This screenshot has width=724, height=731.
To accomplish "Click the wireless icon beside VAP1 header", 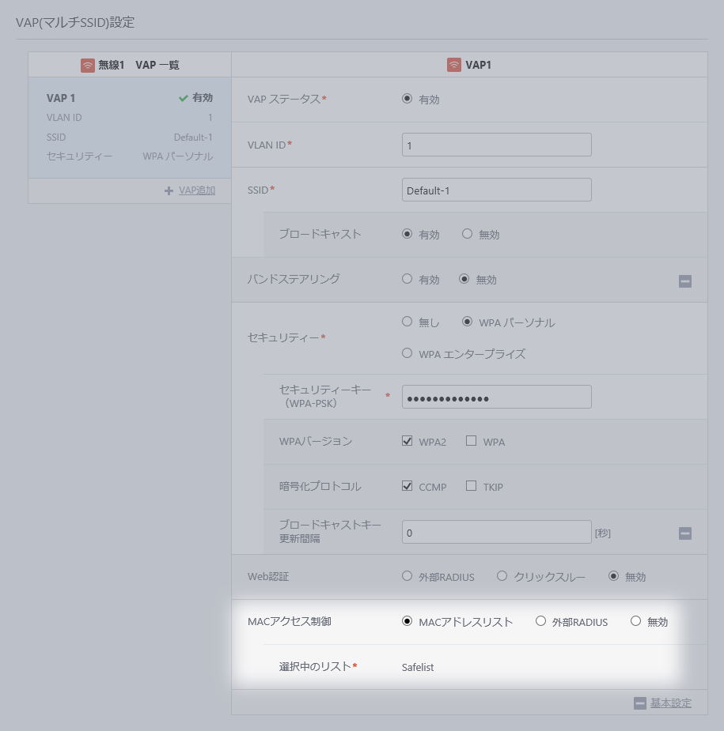I will click(454, 65).
